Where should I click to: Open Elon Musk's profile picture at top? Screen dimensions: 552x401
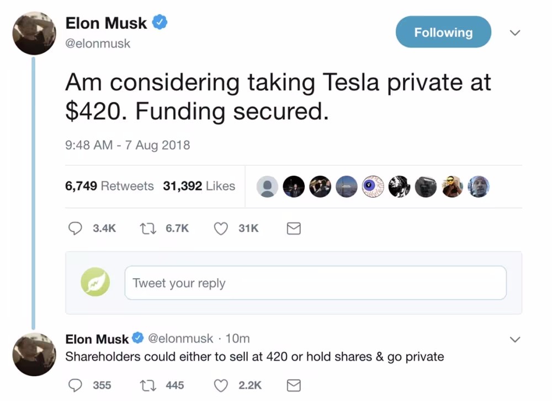(34, 33)
